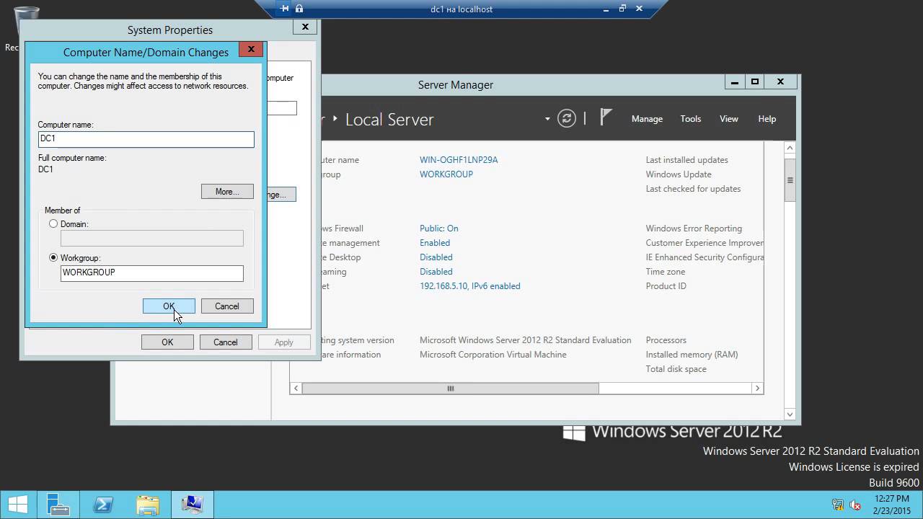Click OK in the System Properties window

coord(167,342)
